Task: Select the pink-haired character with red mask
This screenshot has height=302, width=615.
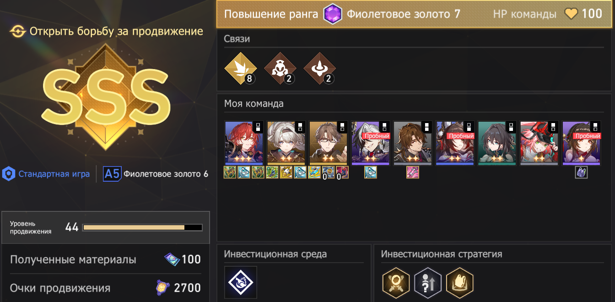Action: pos(539,143)
